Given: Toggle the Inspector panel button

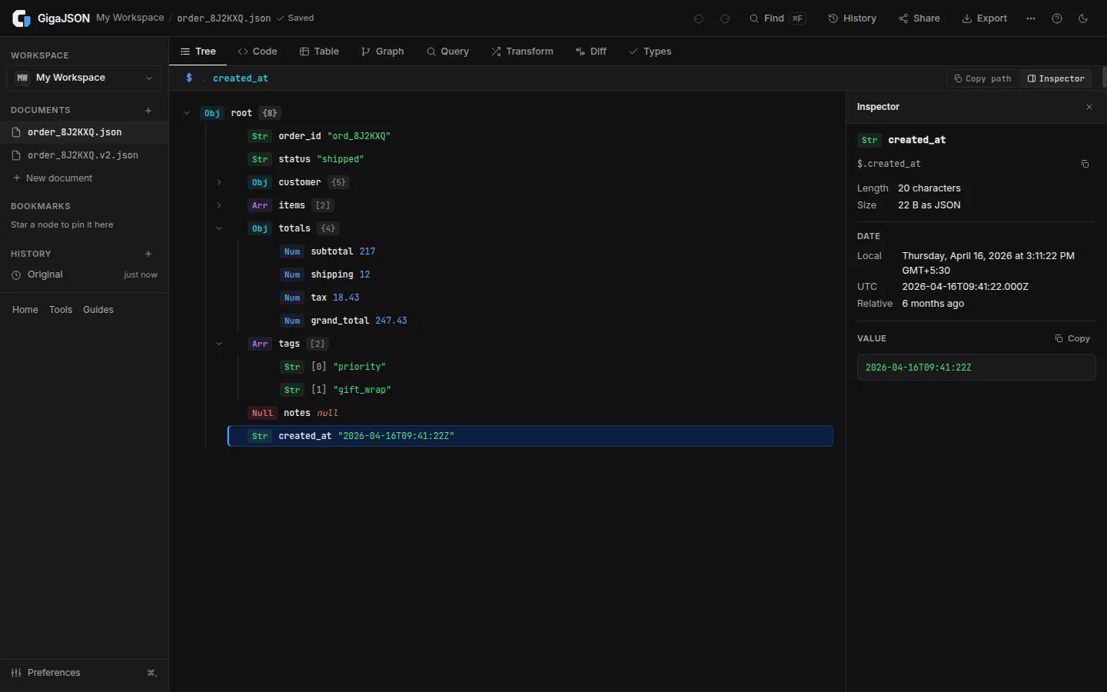Looking at the screenshot, I should coord(1055,78).
